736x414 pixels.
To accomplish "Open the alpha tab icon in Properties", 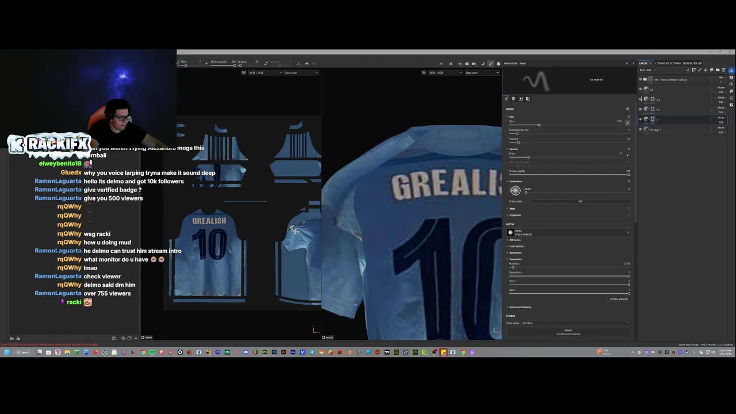I will 513,98.
